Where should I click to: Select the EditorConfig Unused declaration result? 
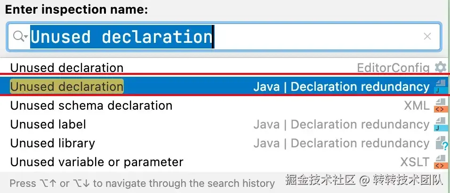point(67,68)
